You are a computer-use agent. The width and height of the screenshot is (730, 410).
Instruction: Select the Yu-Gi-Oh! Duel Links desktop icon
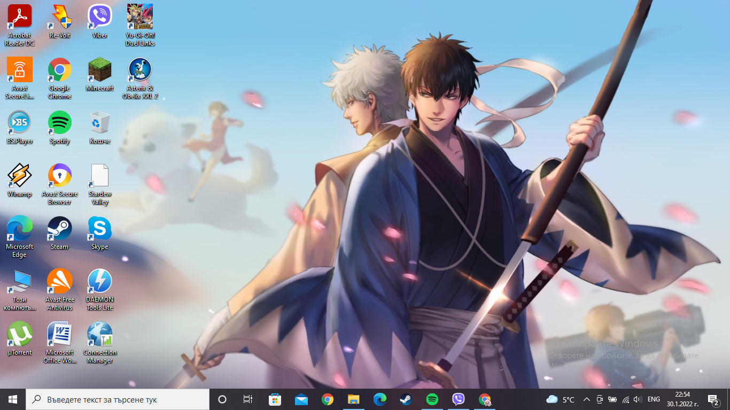140,25
